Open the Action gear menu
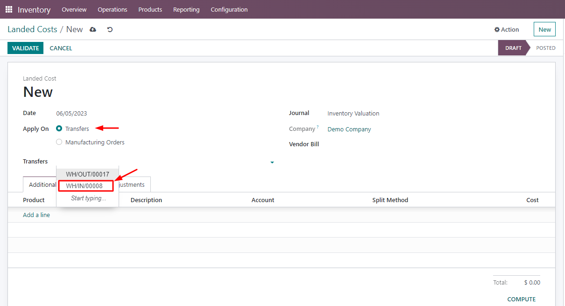The height and width of the screenshot is (306, 565). tap(507, 29)
